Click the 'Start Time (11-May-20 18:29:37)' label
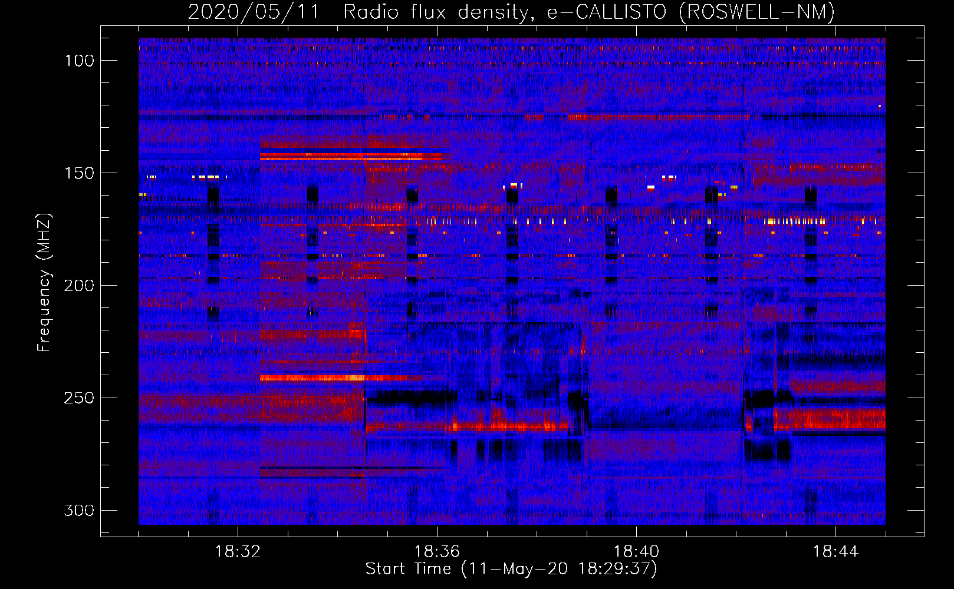Image resolution: width=954 pixels, height=589 pixels. (x=511, y=569)
